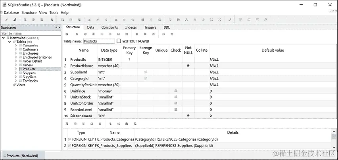Click Create an index toolbar icon
Image resolution: width=338 pixels, height=160 pixels.
click(x=89, y=19)
